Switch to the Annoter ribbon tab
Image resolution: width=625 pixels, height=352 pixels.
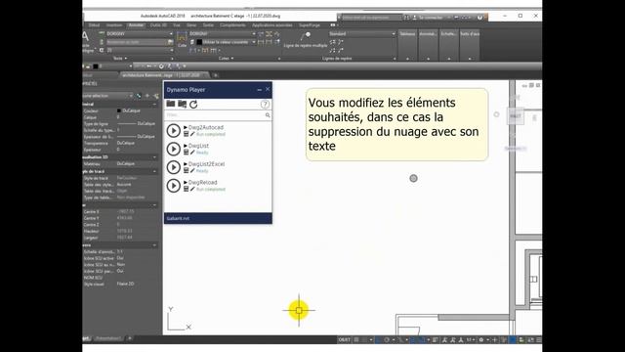pos(136,25)
